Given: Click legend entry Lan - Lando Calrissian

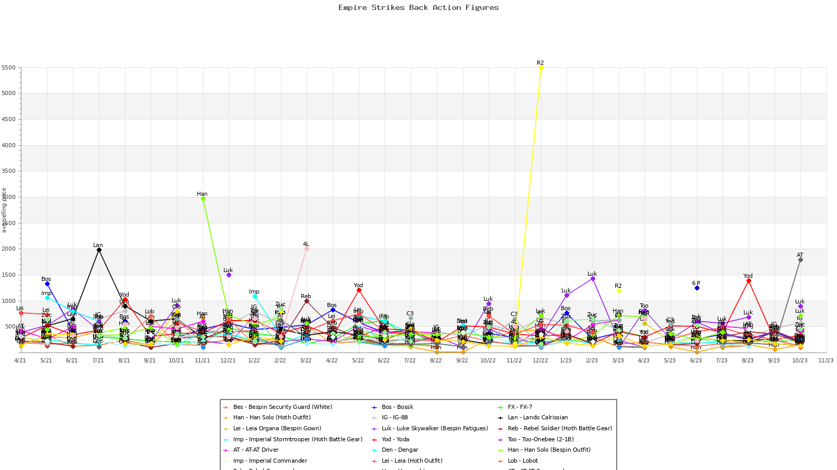Looking at the screenshot, I should 538,417.
